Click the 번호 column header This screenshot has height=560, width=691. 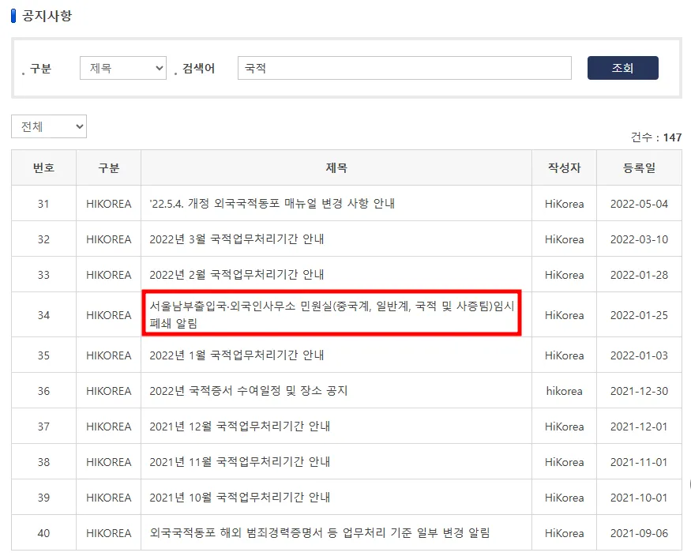(x=43, y=168)
